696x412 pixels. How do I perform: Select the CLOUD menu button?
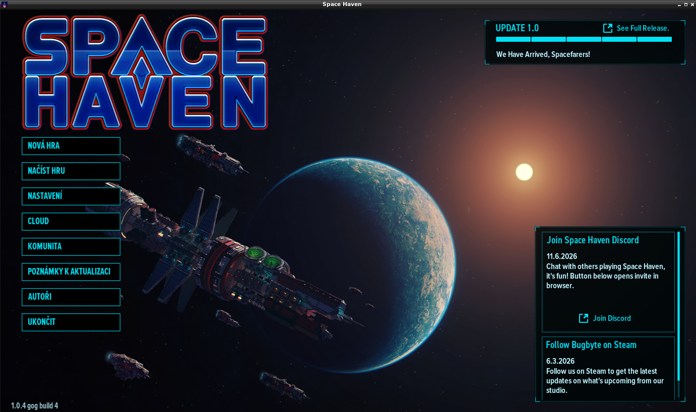pos(71,221)
